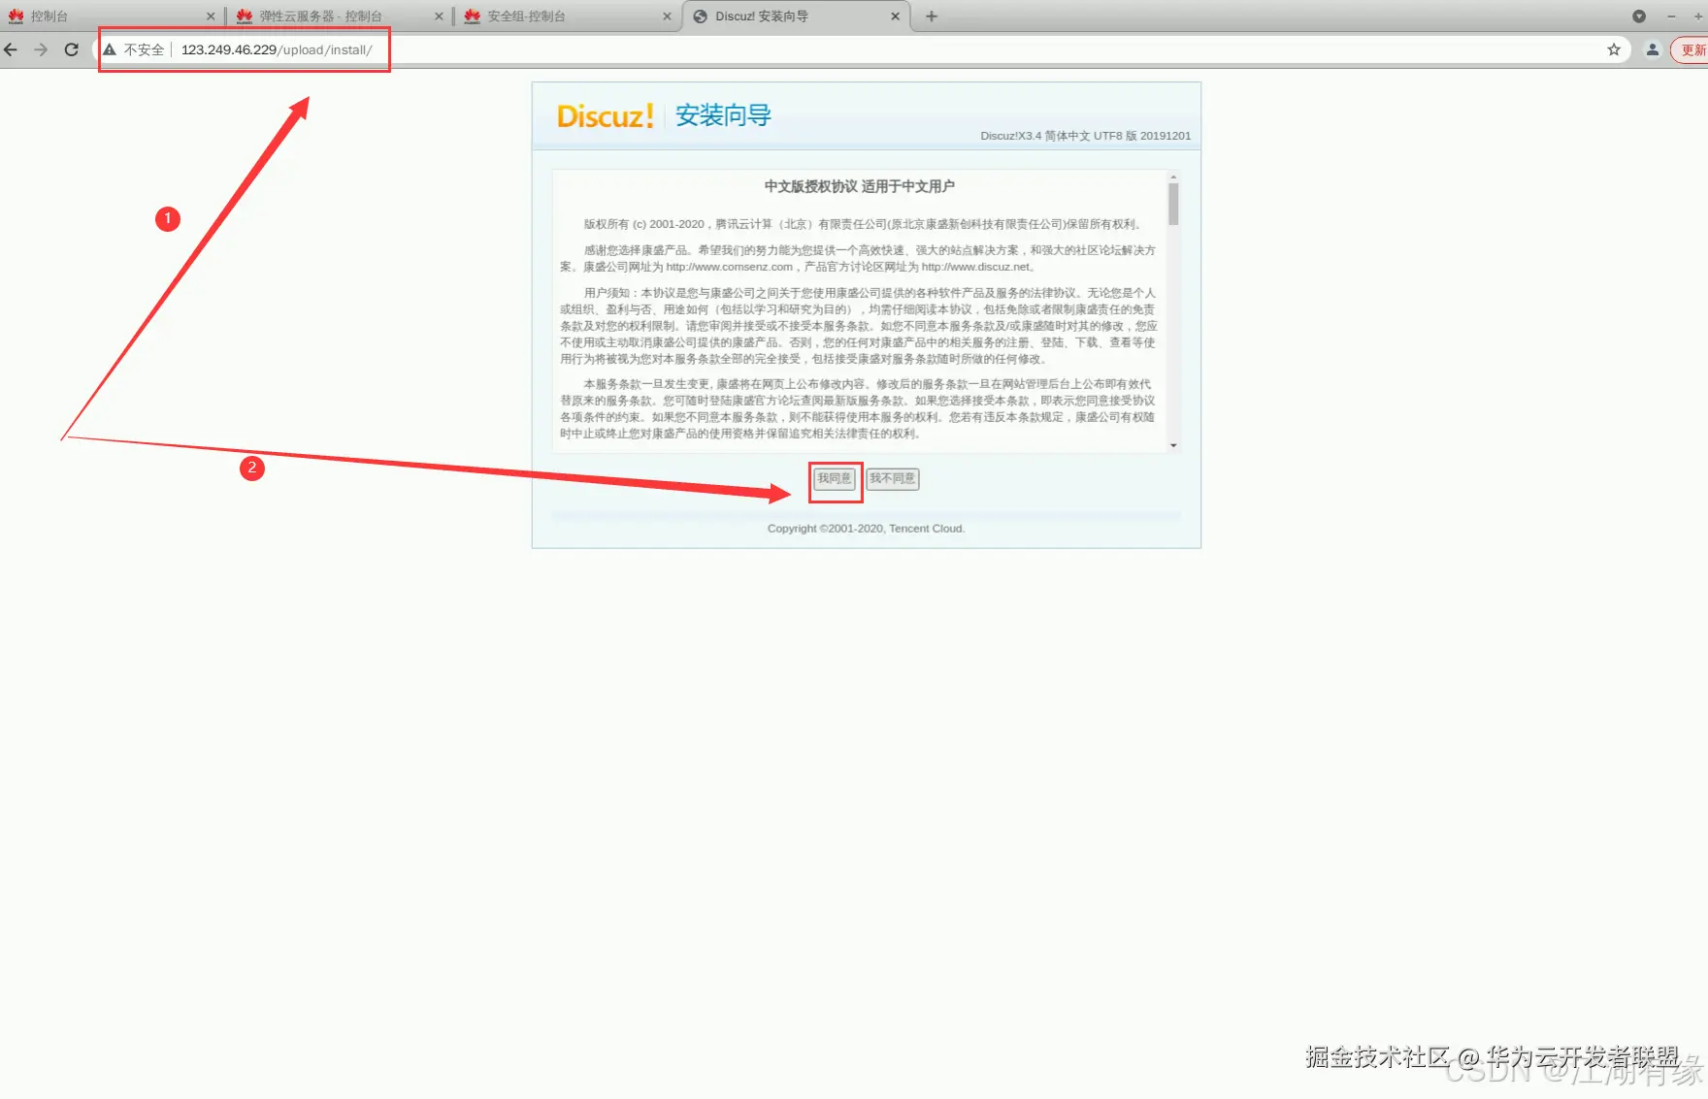The height and width of the screenshot is (1099, 1708).
Task: Open the round dropdown icon in the tab bar
Action: coord(1639,16)
